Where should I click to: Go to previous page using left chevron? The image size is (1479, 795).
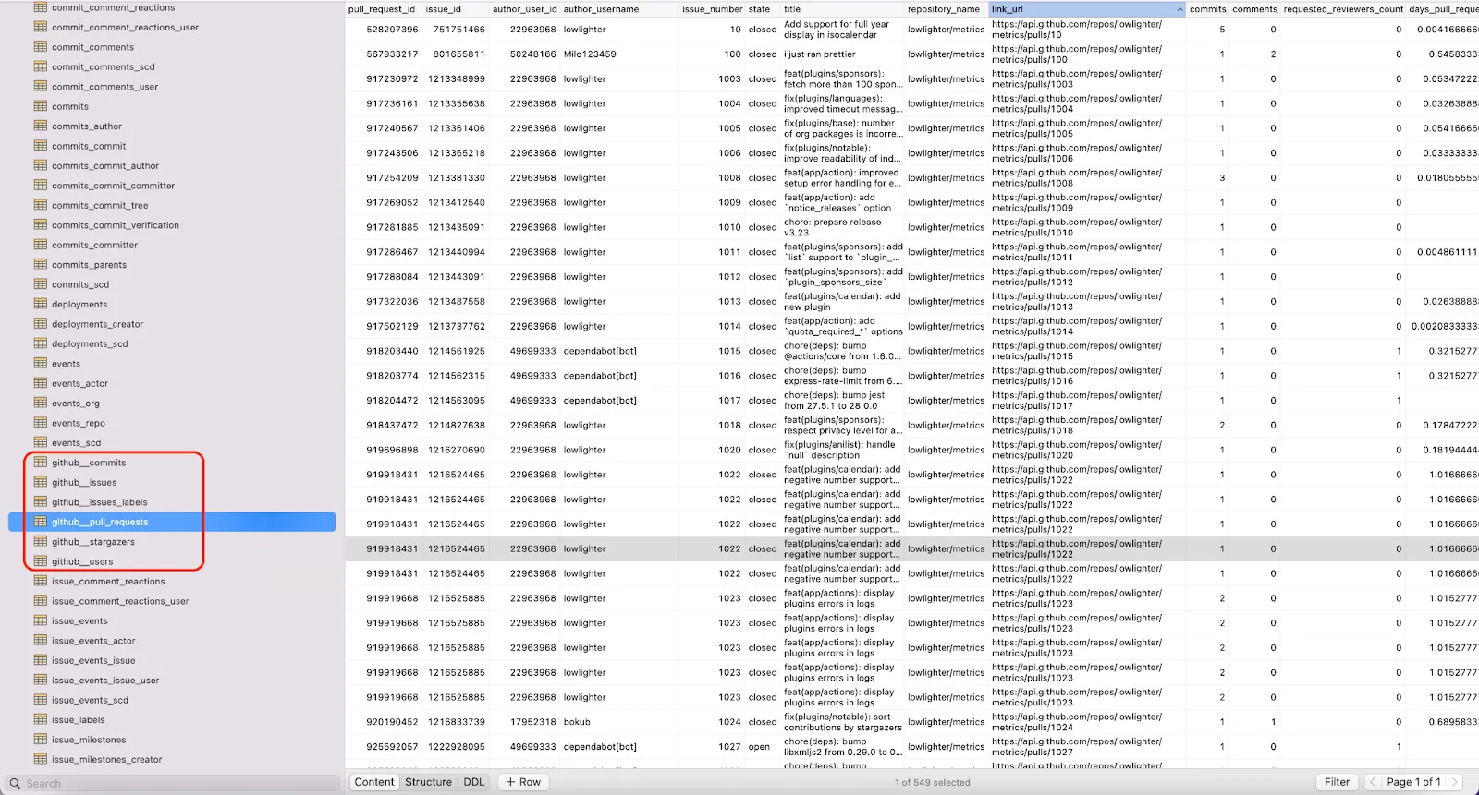[1373, 782]
